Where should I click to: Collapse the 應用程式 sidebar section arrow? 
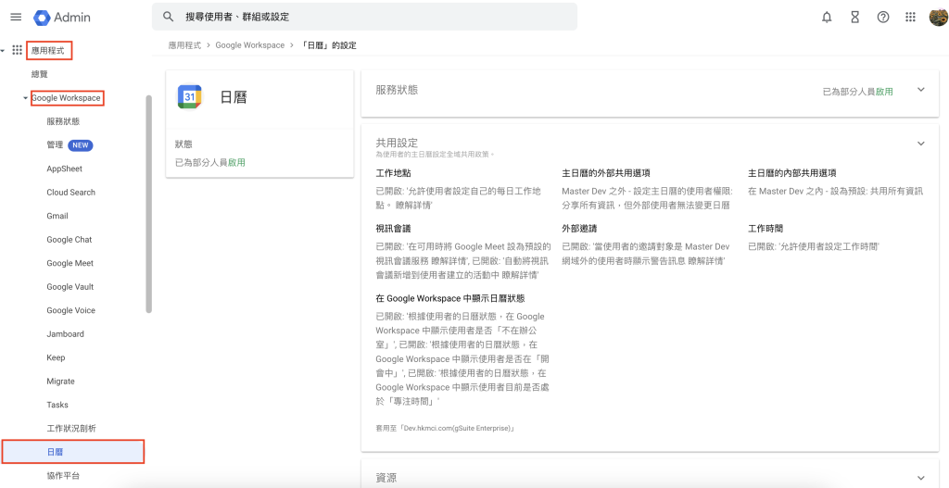pyautogui.click(x=3, y=51)
